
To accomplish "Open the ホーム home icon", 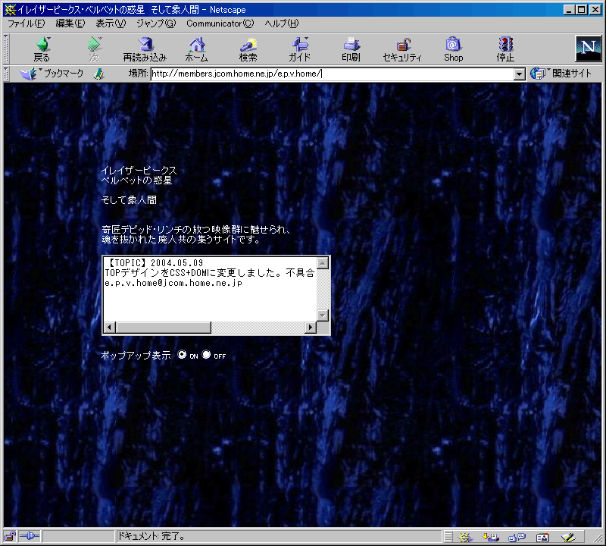I will click(x=196, y=49).
